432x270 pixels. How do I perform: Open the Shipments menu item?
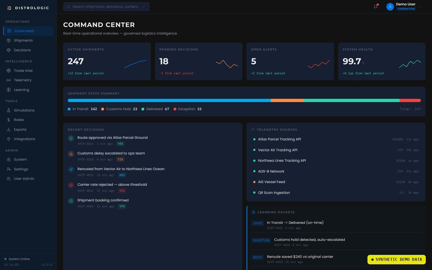28,40
